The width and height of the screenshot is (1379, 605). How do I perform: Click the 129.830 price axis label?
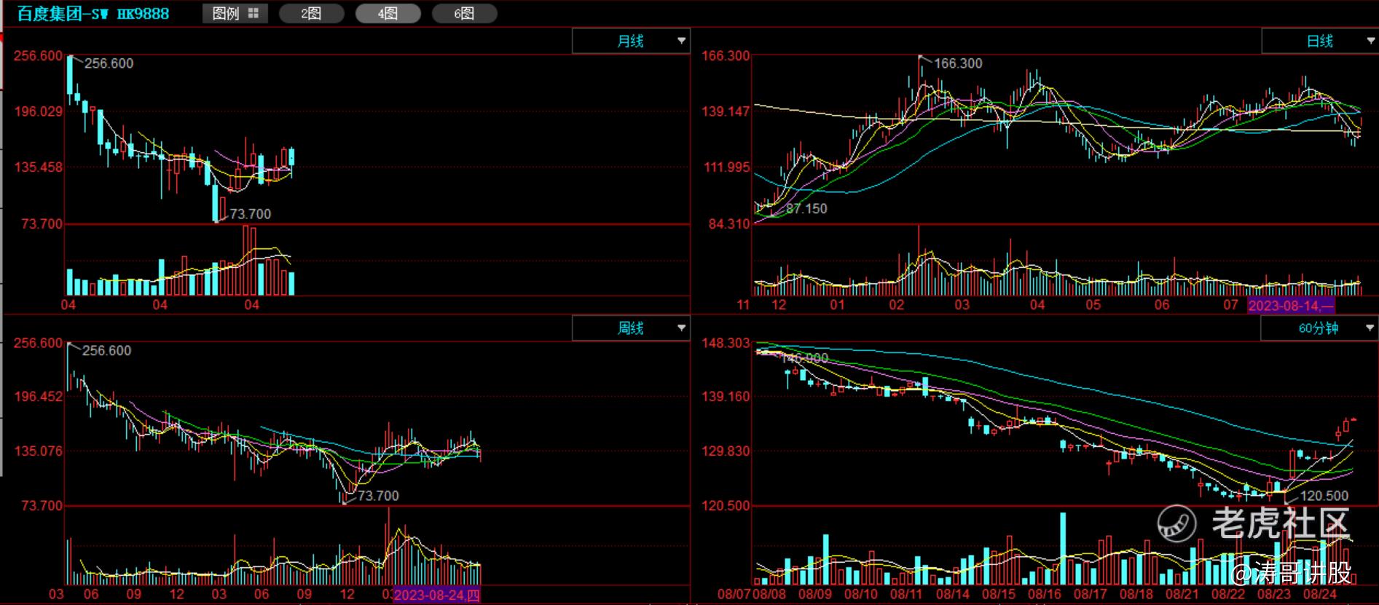coord(726,451)
